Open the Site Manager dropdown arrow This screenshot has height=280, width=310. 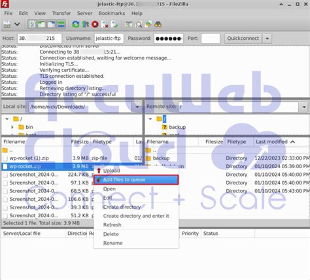[x=17, y=24]
